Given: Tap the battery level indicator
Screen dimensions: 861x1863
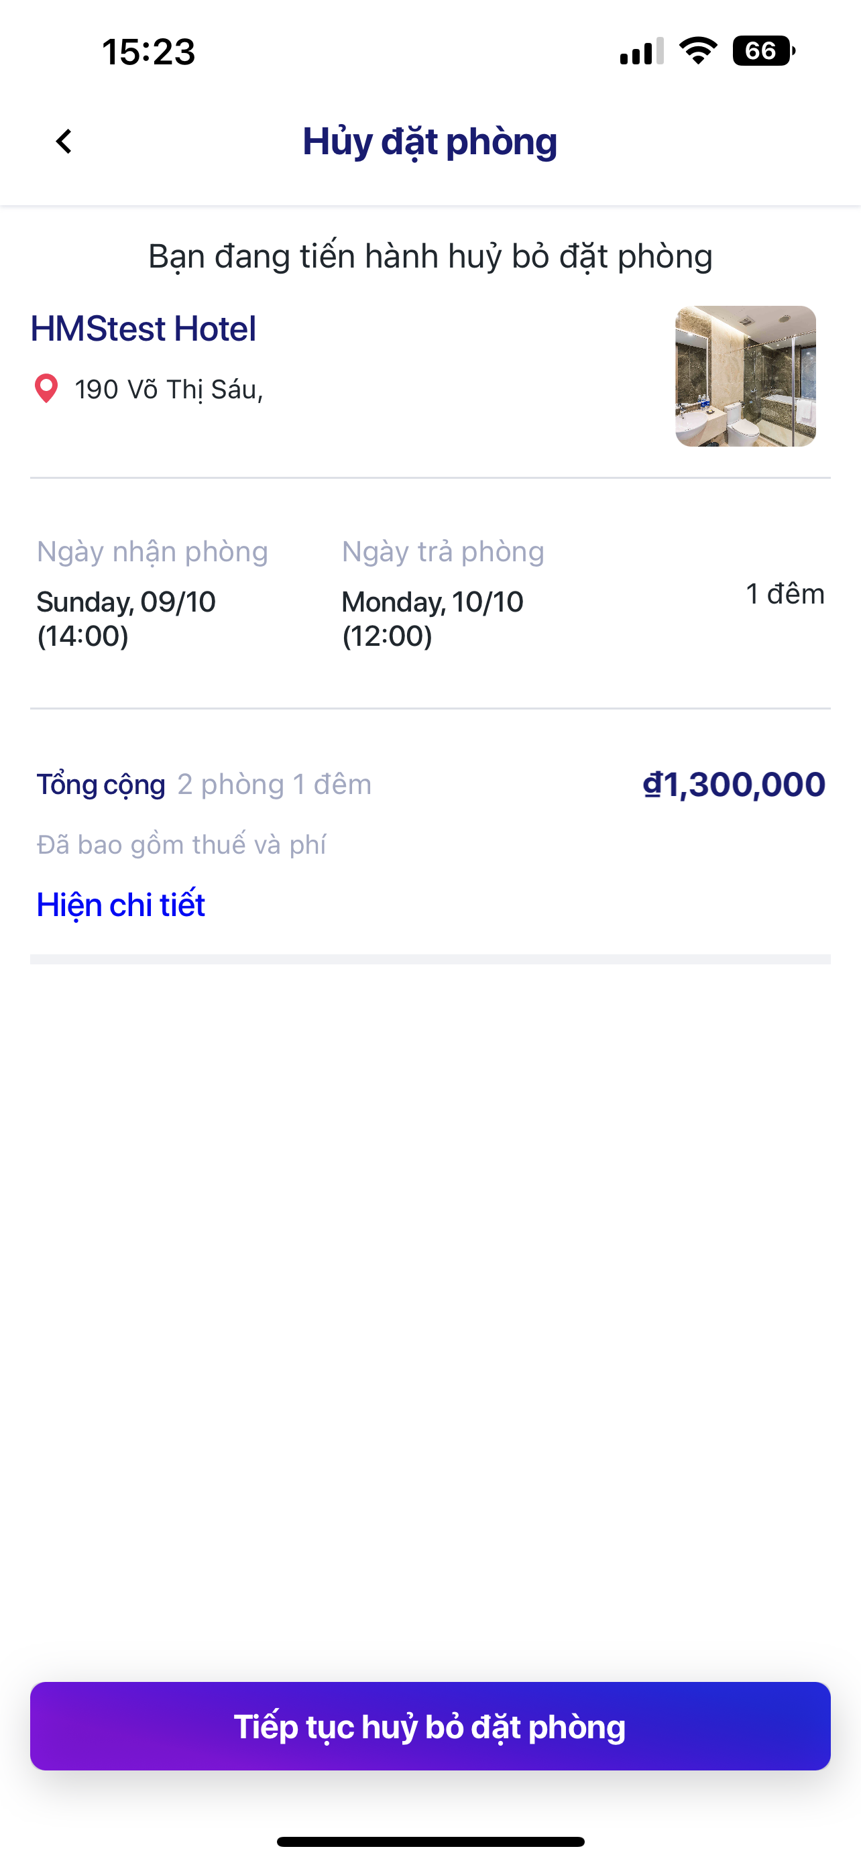Looking at the screenshot, I should tap(763, 52).
